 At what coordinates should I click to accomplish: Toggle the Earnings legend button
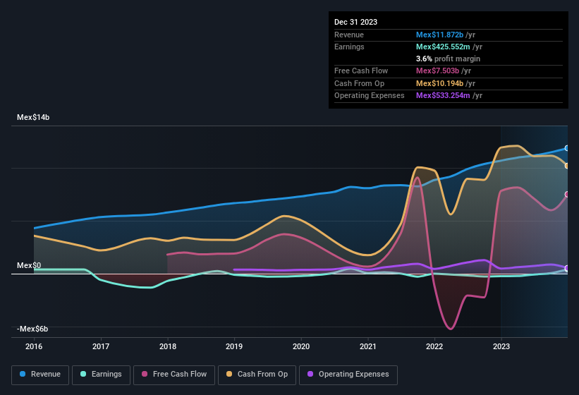point(101,375)
